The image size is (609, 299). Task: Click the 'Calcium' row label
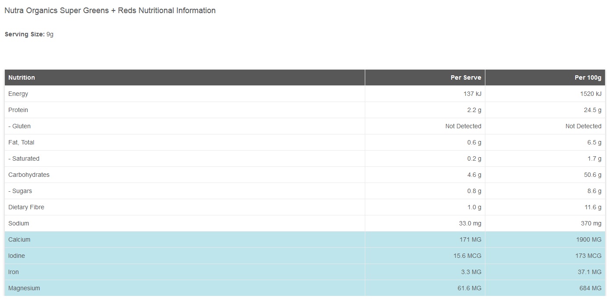tap(19, 239)
